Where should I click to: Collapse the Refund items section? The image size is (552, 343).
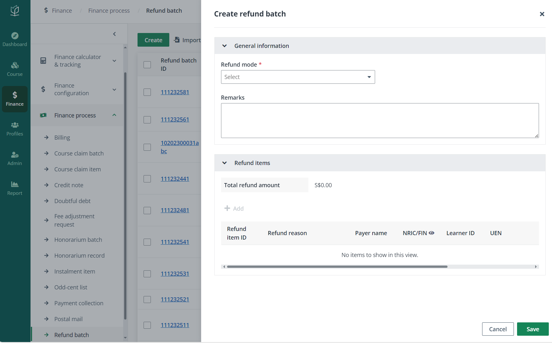pyautogui.click(x=225, y=163)
